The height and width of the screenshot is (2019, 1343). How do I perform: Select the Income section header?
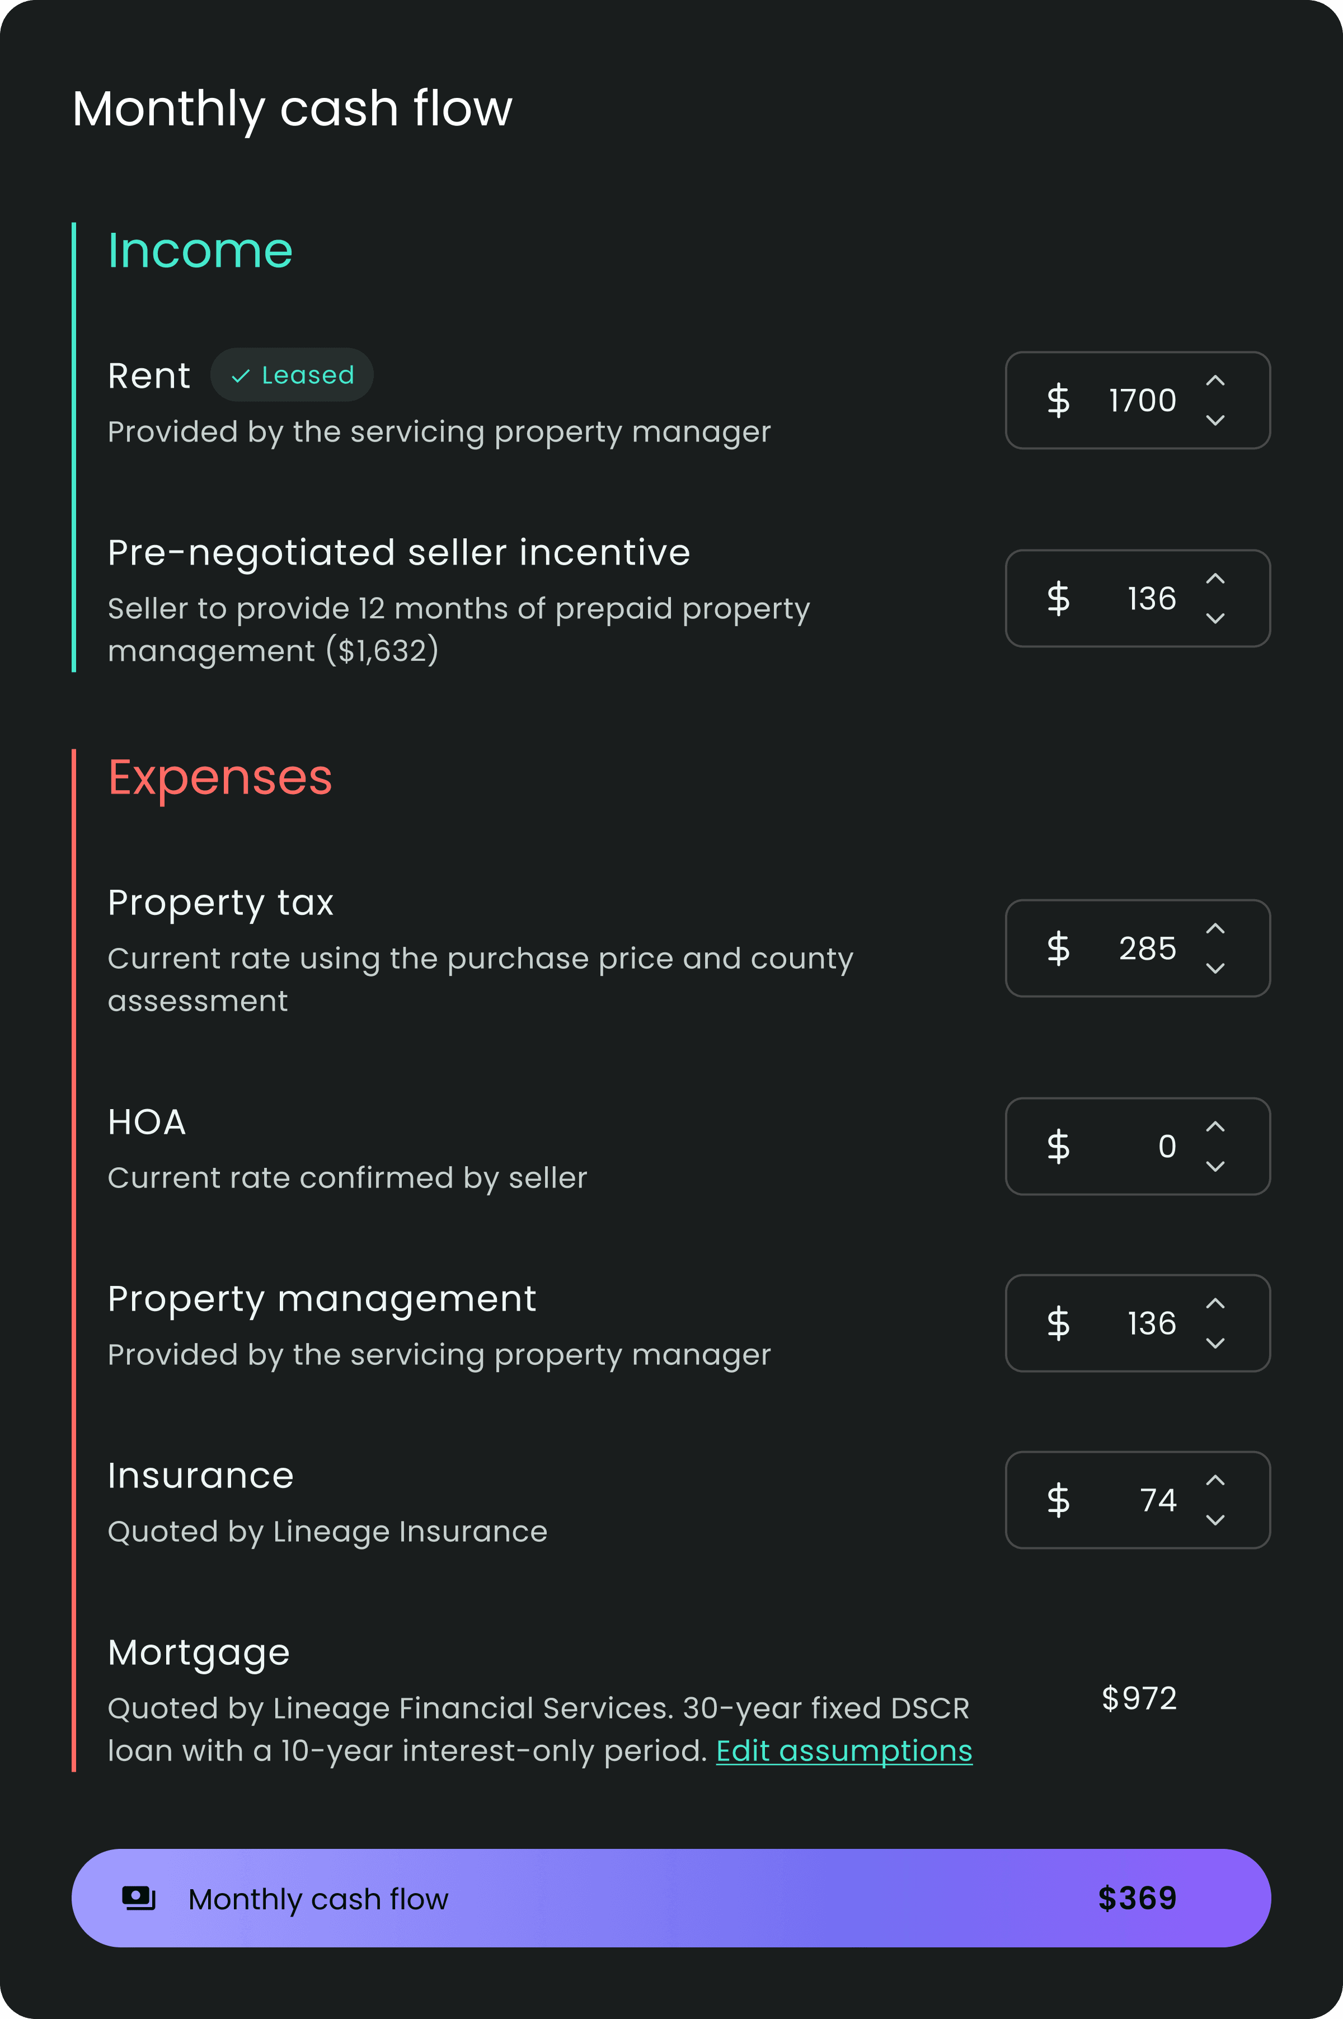click(x=200, y=249)
